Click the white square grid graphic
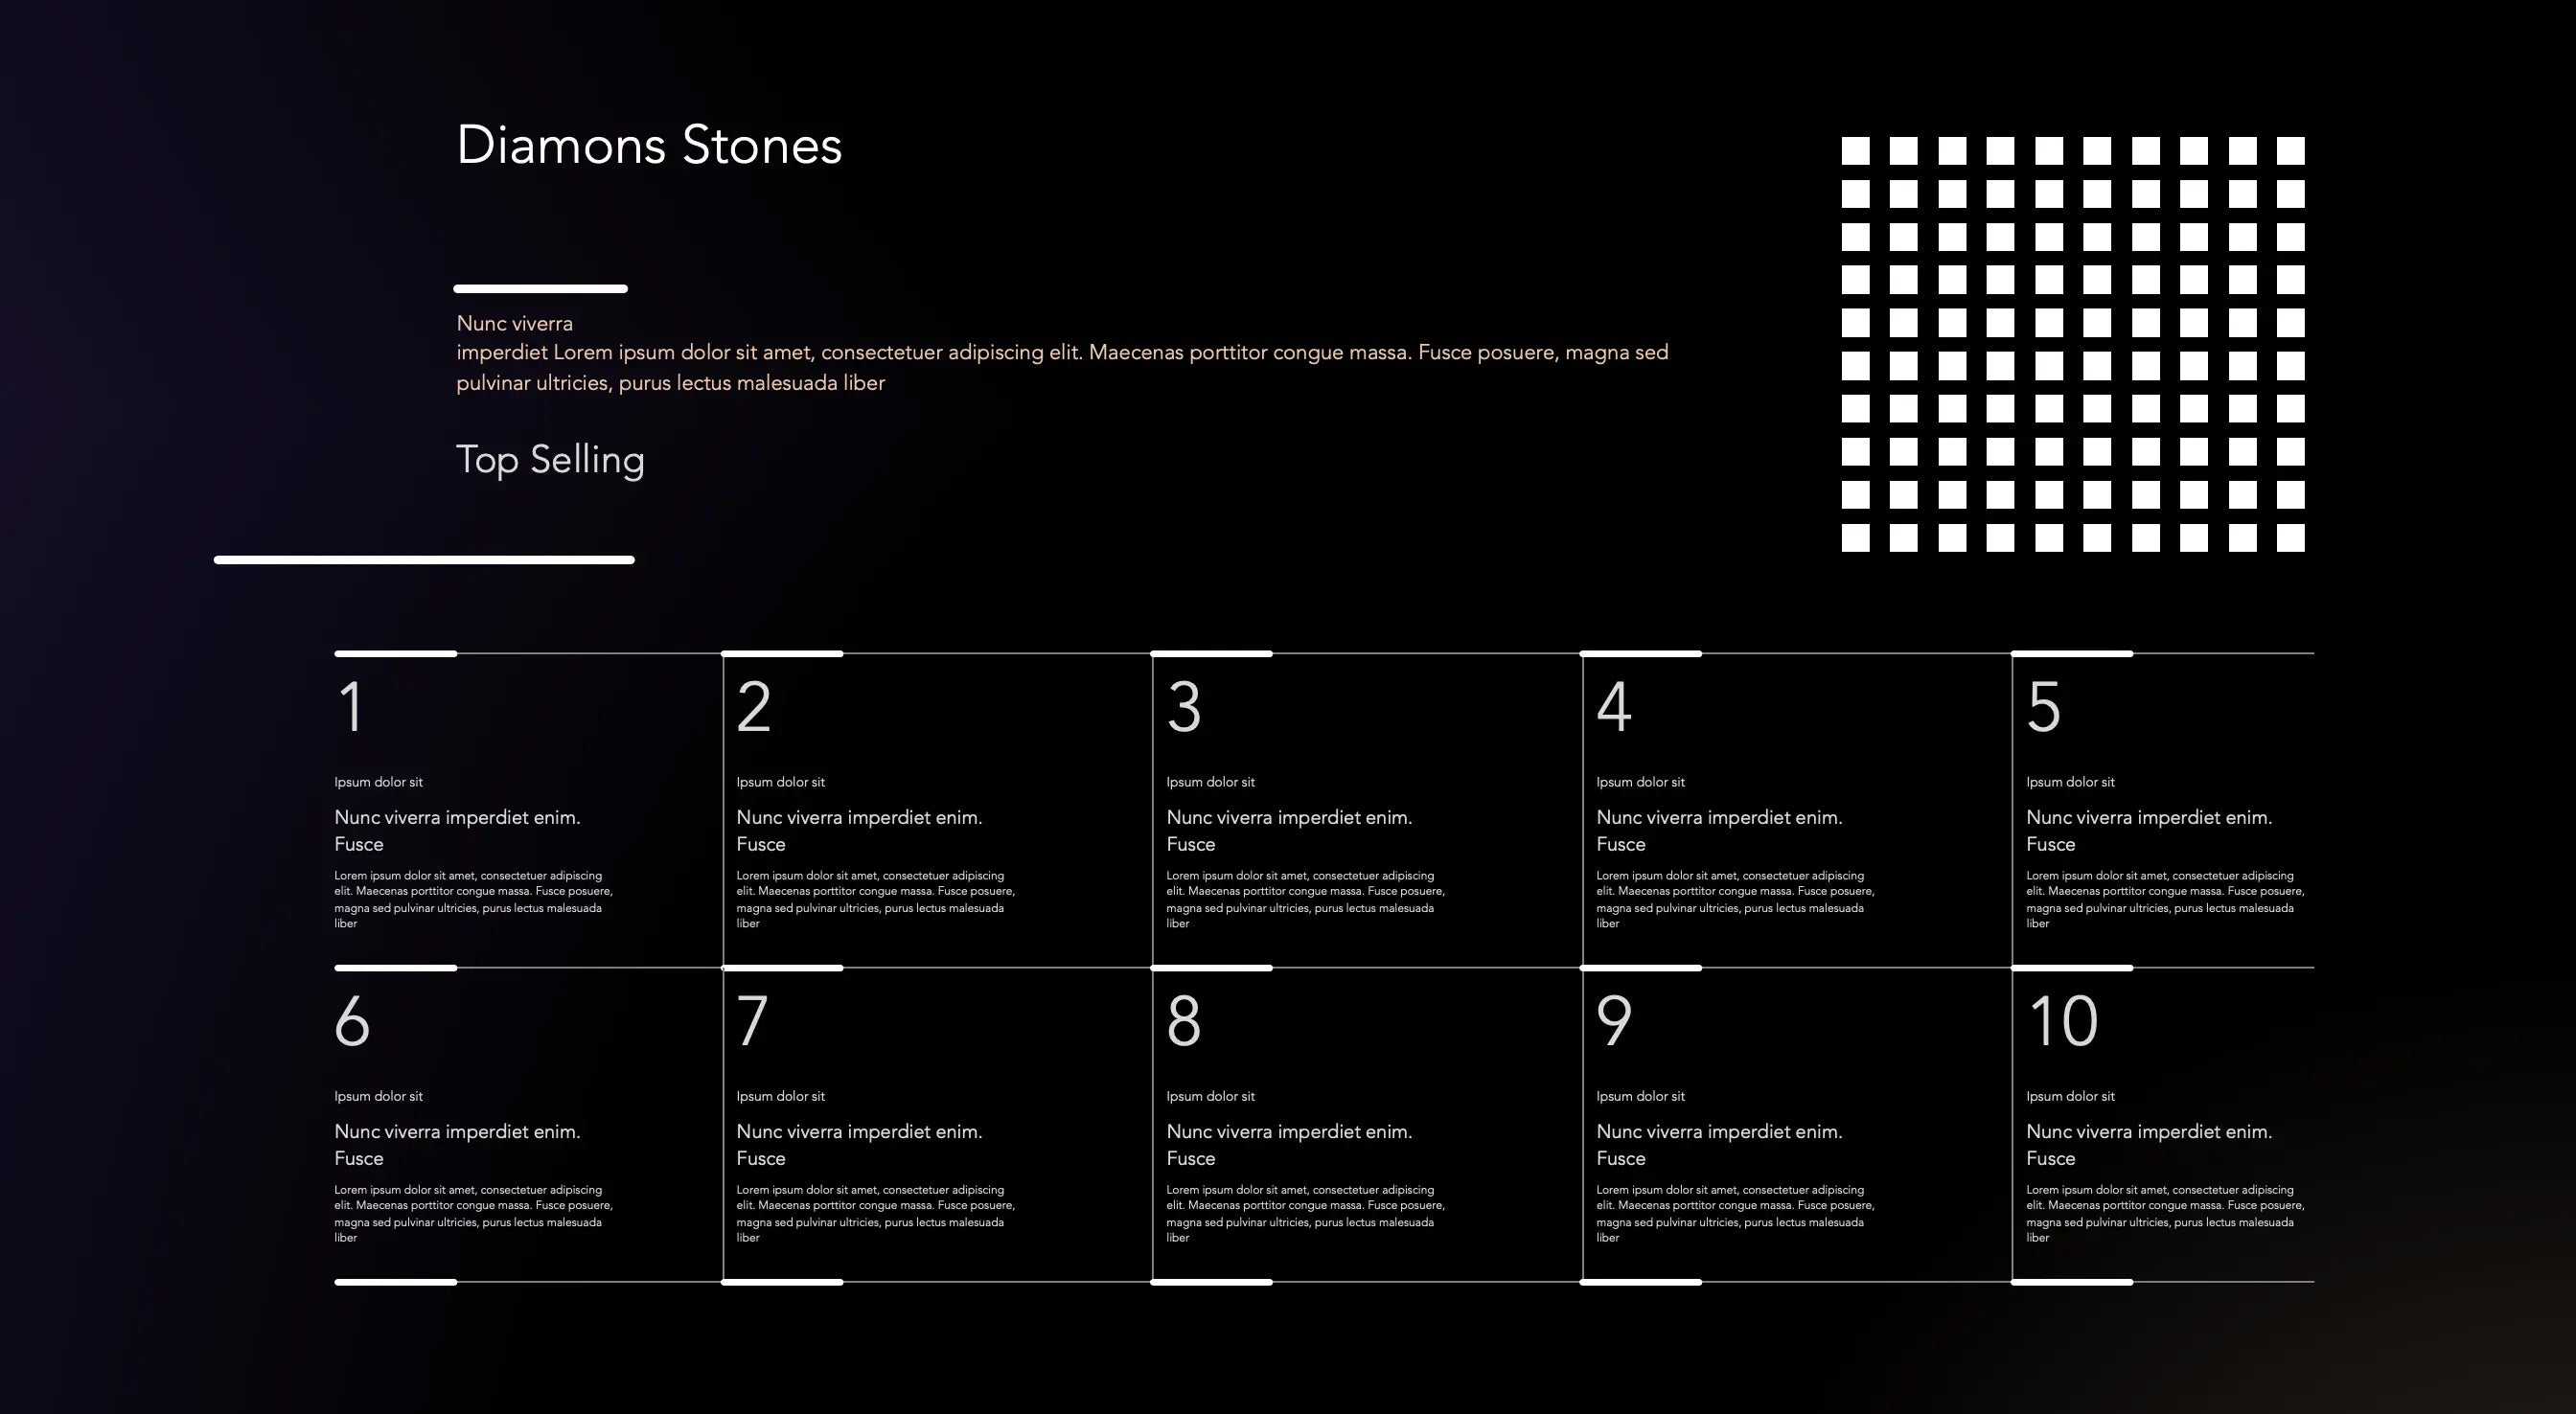This screenshot has width=2576, height=1414. 2072,344
